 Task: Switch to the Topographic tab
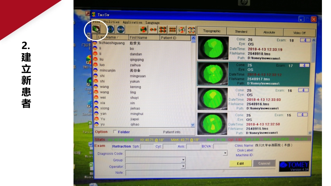click(212, 31)
